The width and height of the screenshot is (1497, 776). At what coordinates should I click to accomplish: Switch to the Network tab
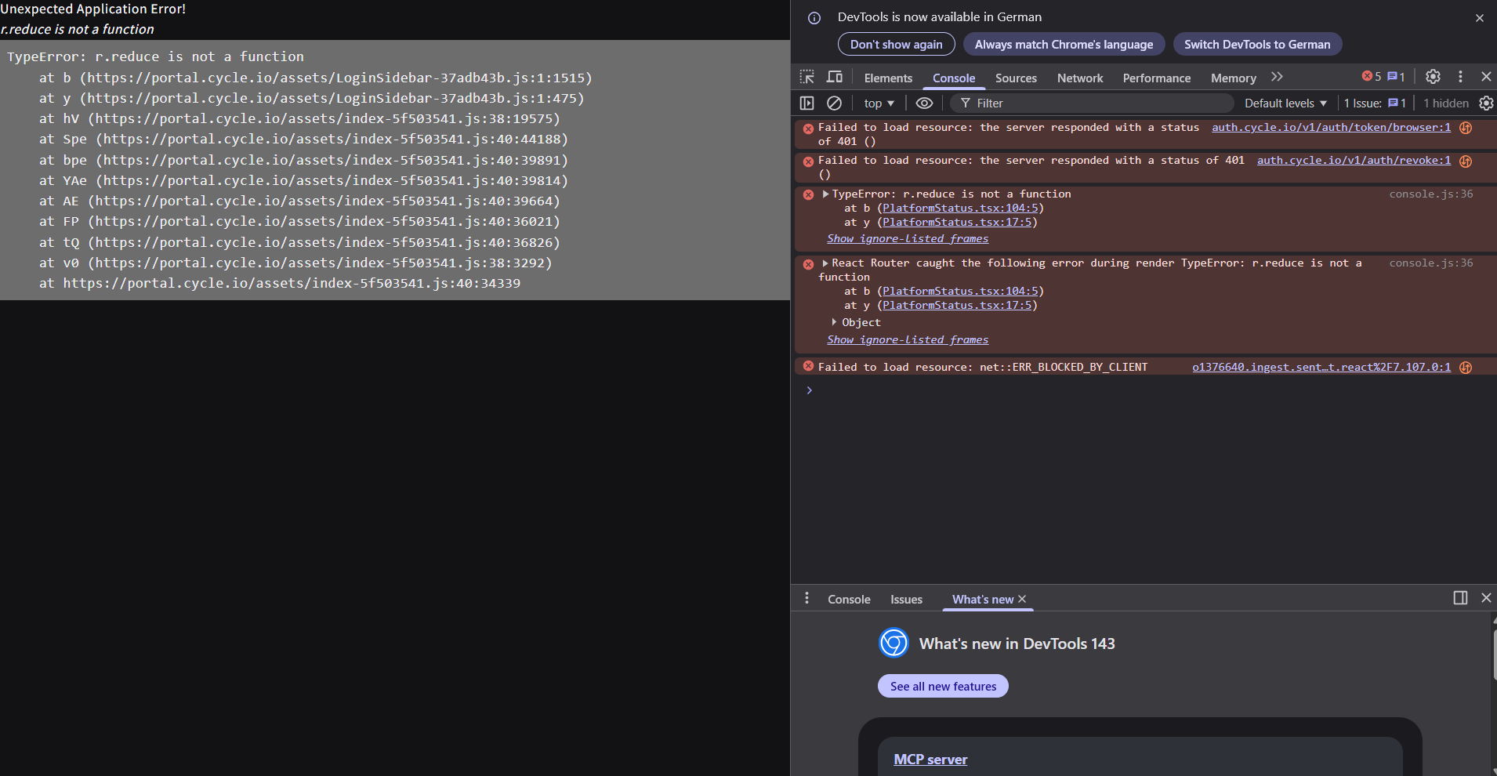point(1079,78)
